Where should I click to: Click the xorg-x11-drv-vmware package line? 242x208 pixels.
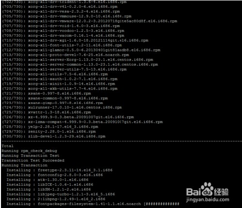click(x=90, y=21)
